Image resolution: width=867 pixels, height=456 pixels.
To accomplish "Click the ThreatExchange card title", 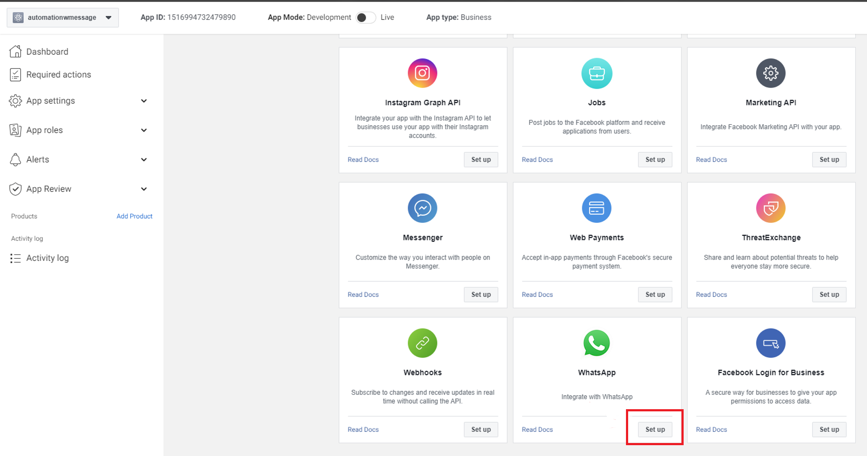I will (771, 238).
